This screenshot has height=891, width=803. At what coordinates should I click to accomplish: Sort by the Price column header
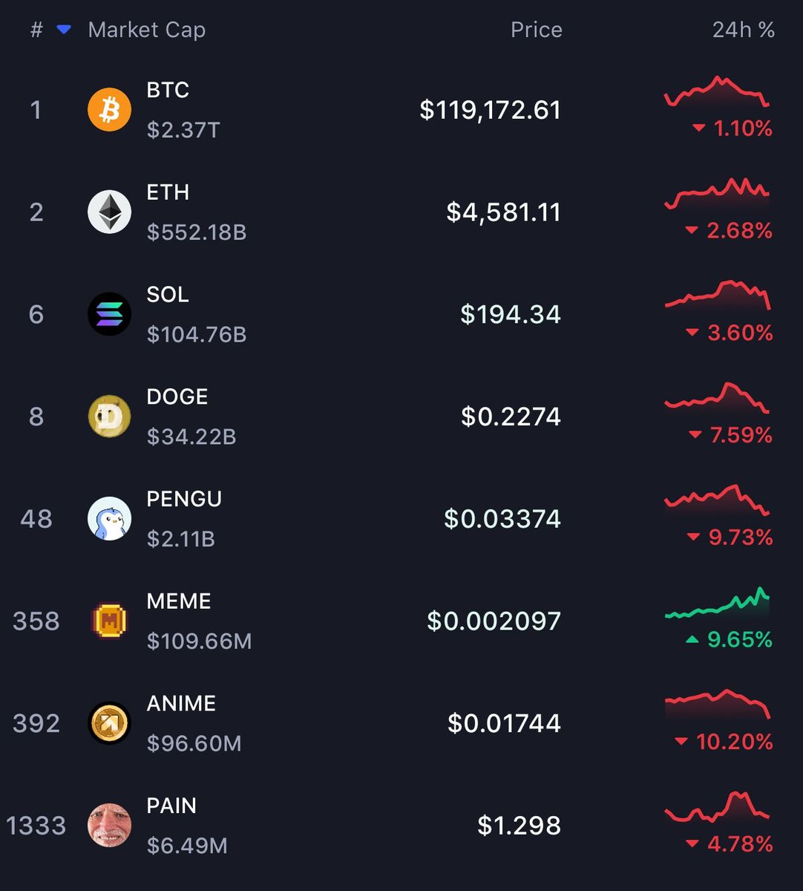[x=536, y=30]
